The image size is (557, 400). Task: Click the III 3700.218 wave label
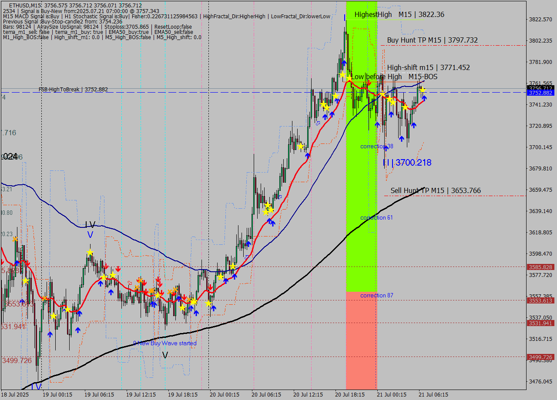click(x=407, y=163)
